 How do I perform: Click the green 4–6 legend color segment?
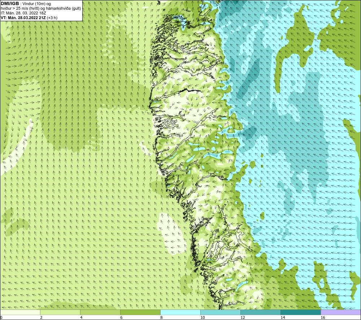pyautogui.click(x=100, y=312)
